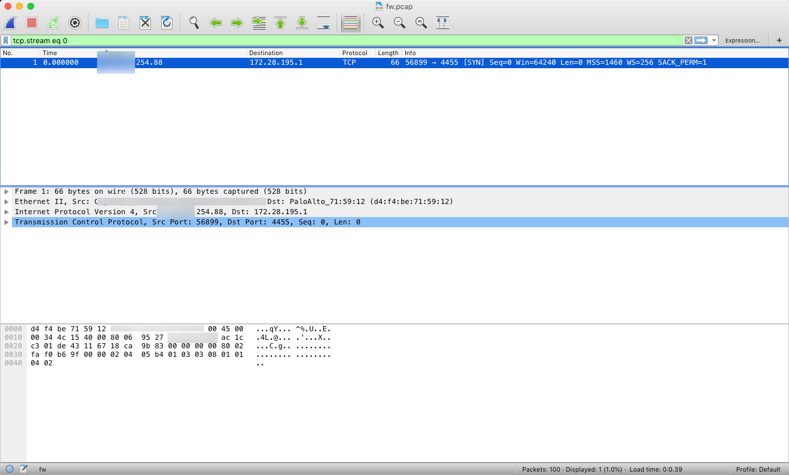Expand the Frame 1 details
The height and width of the screenshot is (475, 789).
[x=7, y=191]
